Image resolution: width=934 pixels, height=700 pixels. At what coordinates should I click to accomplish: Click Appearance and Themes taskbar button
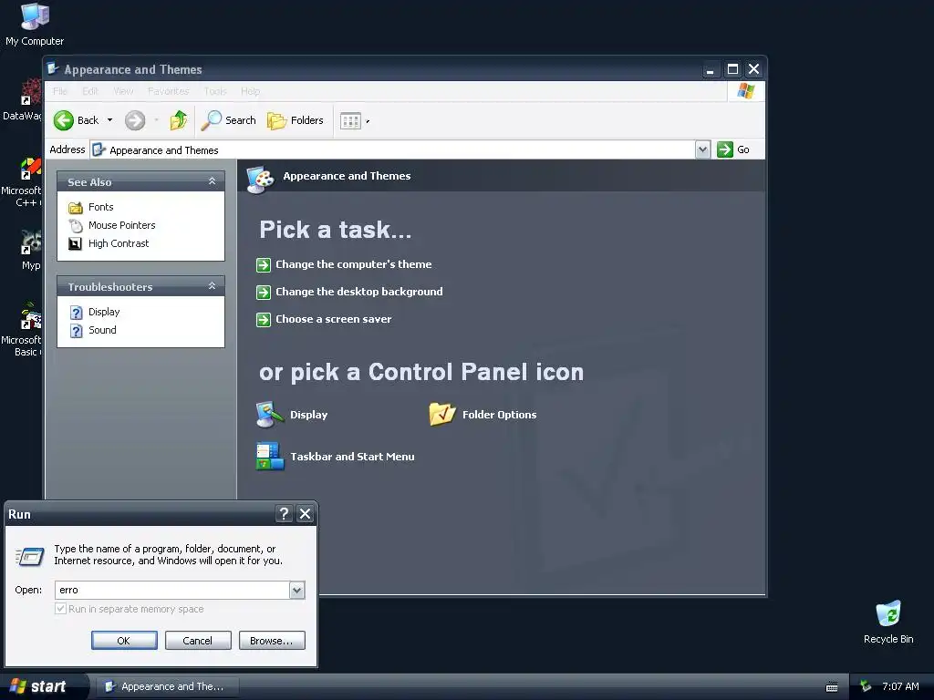tap(167, 686)
